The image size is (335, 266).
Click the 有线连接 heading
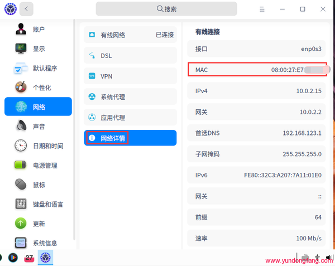pyautogui.click(x=208, y=32)
